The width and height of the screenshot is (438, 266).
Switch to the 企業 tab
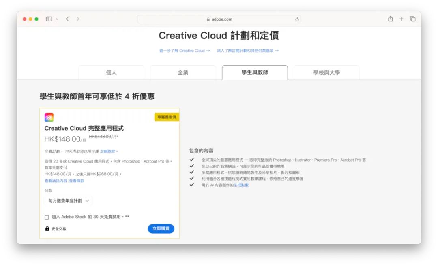183,73
